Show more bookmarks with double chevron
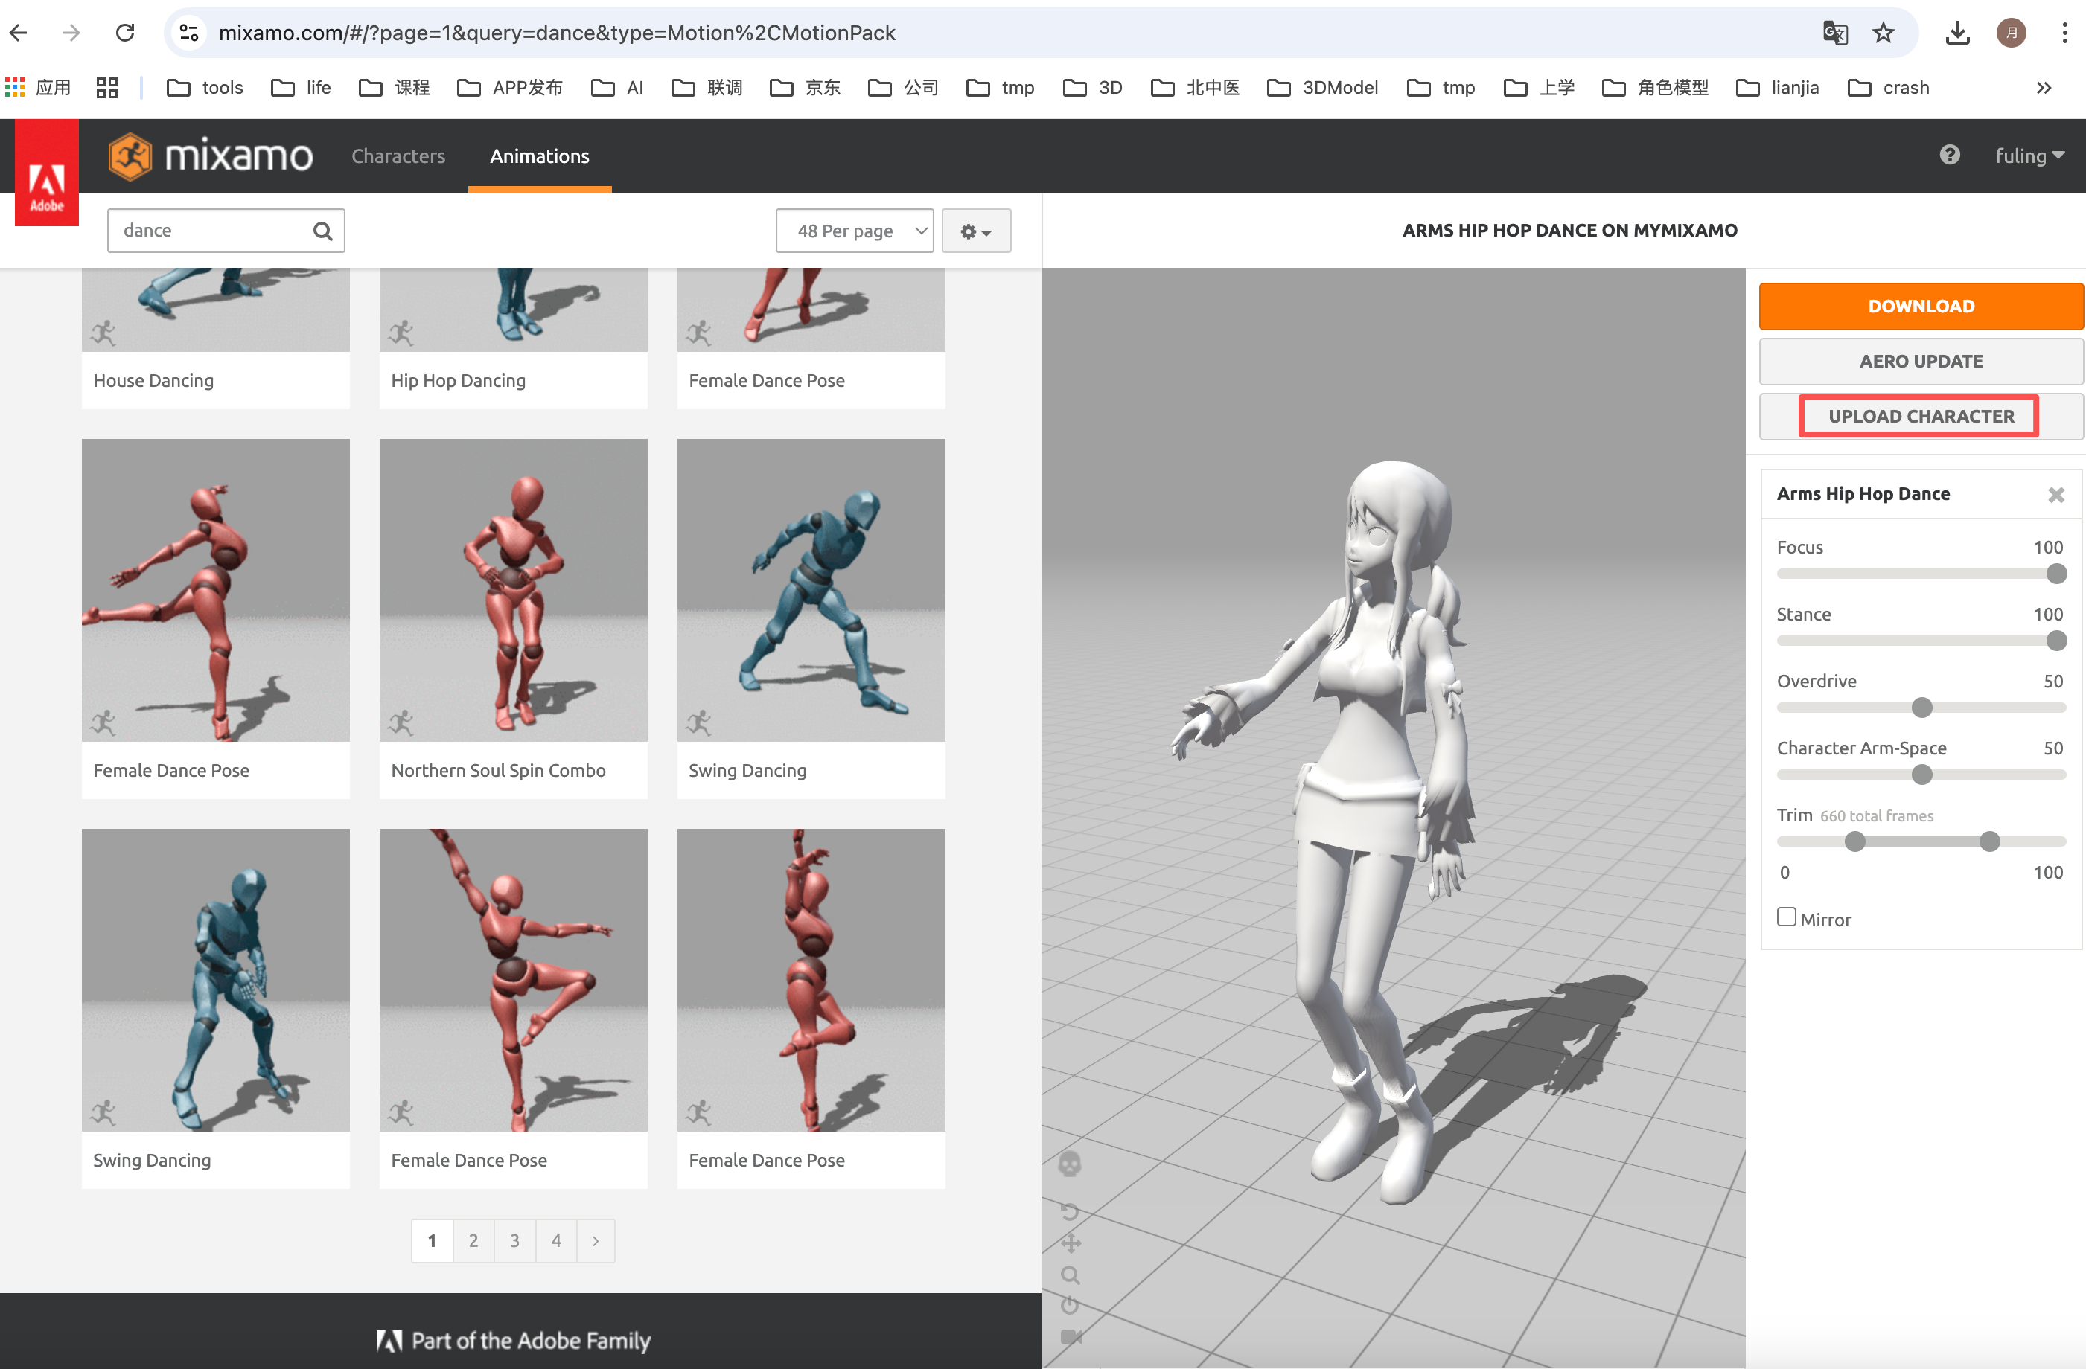Viewport: 2086px width, 1369px height. 2044,88
